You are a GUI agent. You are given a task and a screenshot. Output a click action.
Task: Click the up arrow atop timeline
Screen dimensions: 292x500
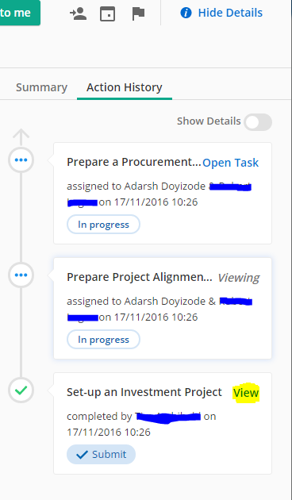tap(21, 137)
